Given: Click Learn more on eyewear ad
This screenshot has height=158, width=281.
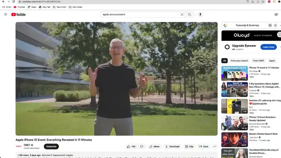Looking at the screenshot, I should click(x=268, y=47).
